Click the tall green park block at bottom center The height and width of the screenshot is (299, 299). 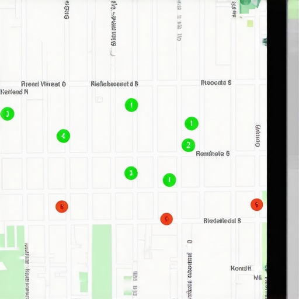tap(102, 262)
